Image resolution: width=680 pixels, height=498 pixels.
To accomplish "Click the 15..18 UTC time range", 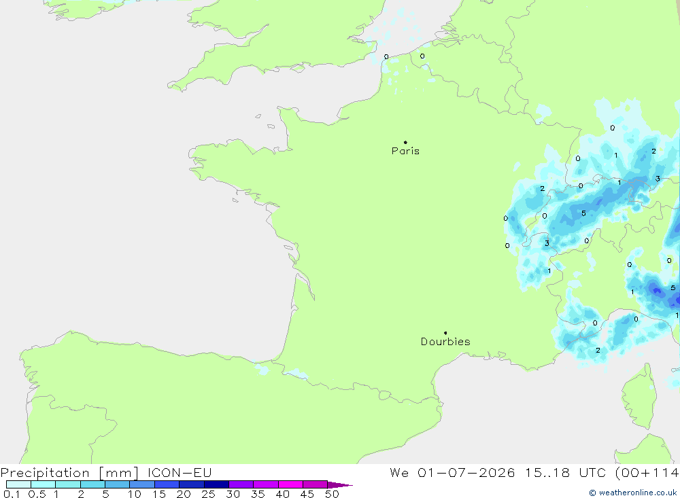I will (565, 473).
